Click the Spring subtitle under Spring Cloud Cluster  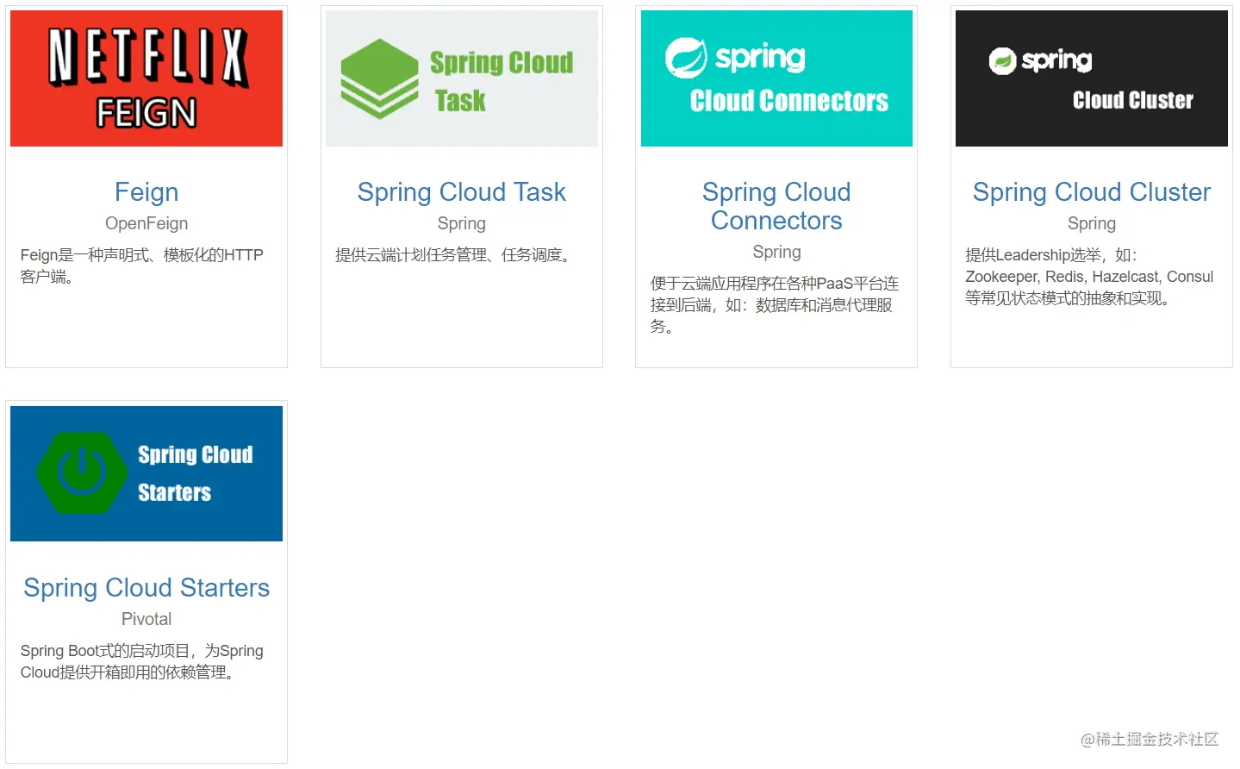tap(1092, 223)
